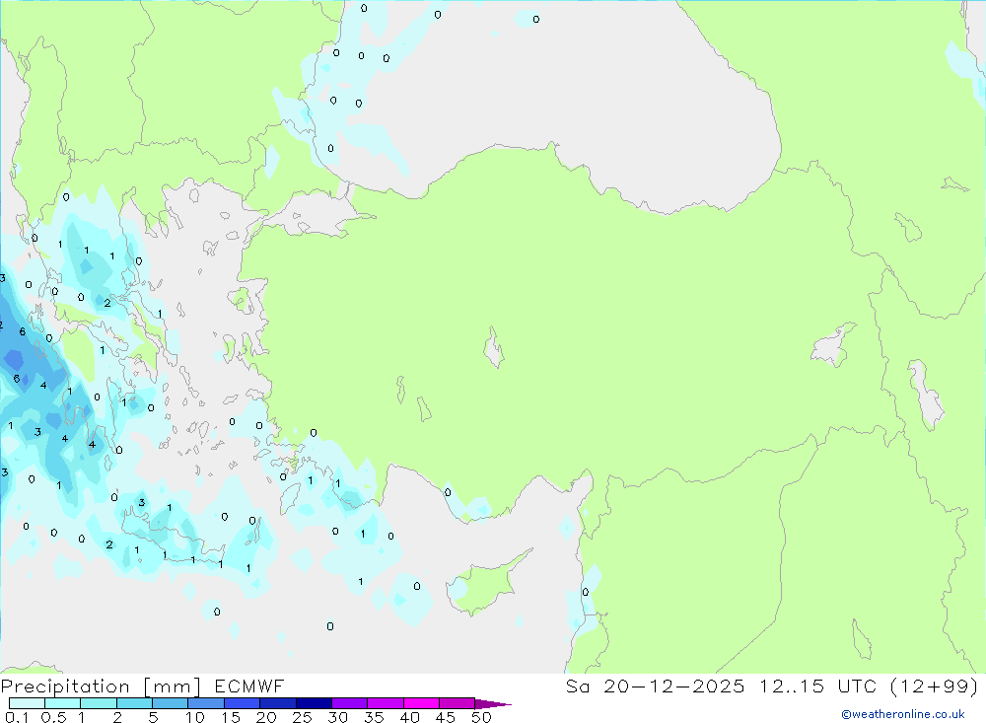This screenshot has width=986, height=723.
Task: Click the '0.1' legend scale label
Action: 18,717
